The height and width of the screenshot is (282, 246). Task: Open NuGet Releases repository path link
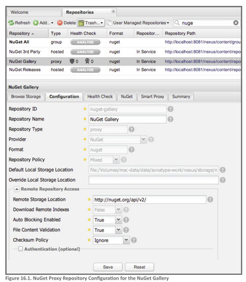click(203, 70)
